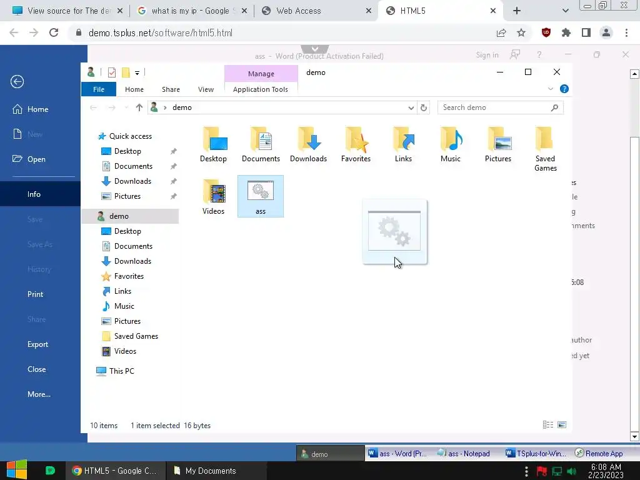Click the scroll up arrow on right scrollbar
This screenshot has height=480, width=640.
634,74
